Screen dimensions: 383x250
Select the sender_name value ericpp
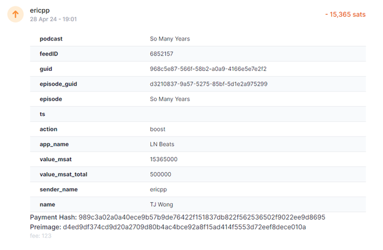click(x=158, y=189)
